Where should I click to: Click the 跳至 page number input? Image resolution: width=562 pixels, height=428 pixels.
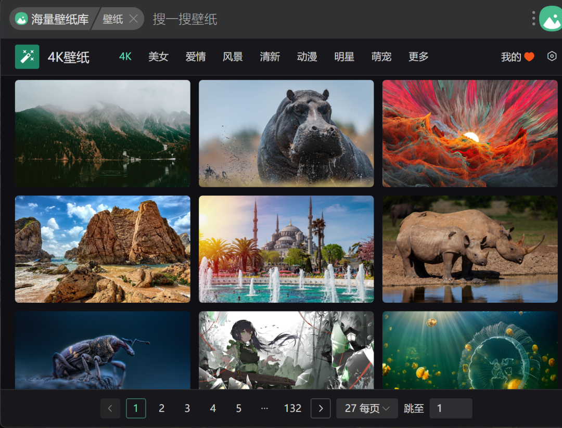pos(451,408)
